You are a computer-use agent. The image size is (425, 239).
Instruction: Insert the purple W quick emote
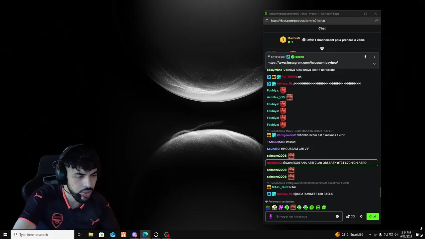click(x=281, y=207)
